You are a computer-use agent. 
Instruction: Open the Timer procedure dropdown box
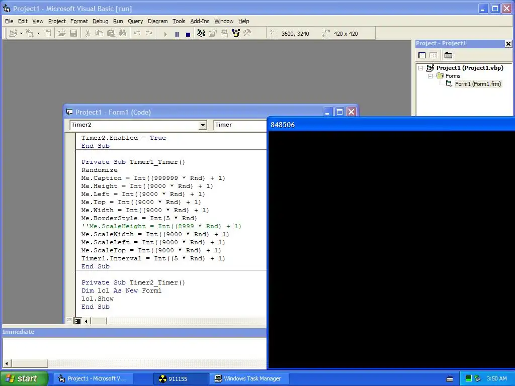240,125
